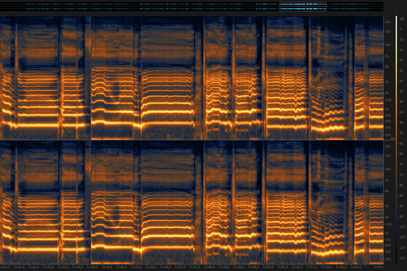Click the 10k label on the upper channel frequency scale
The height and width of the screenshot is (271, 407).
click(x=388, y=45)
